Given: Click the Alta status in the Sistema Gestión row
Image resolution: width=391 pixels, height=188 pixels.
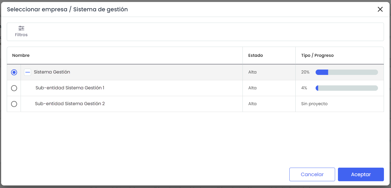Looking at the screenshot, I should (x=252, y=72).
